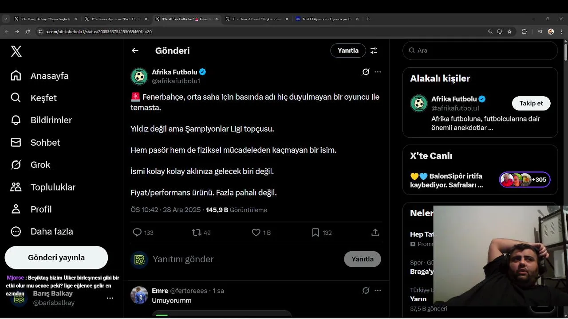568x319 pixels.
Task: Open the tab search dropdown arrow
Action: point(6,19)
